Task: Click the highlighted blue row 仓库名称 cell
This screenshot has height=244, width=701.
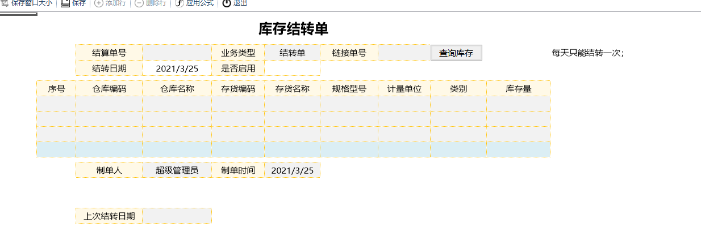Action: tap(177, 149)
